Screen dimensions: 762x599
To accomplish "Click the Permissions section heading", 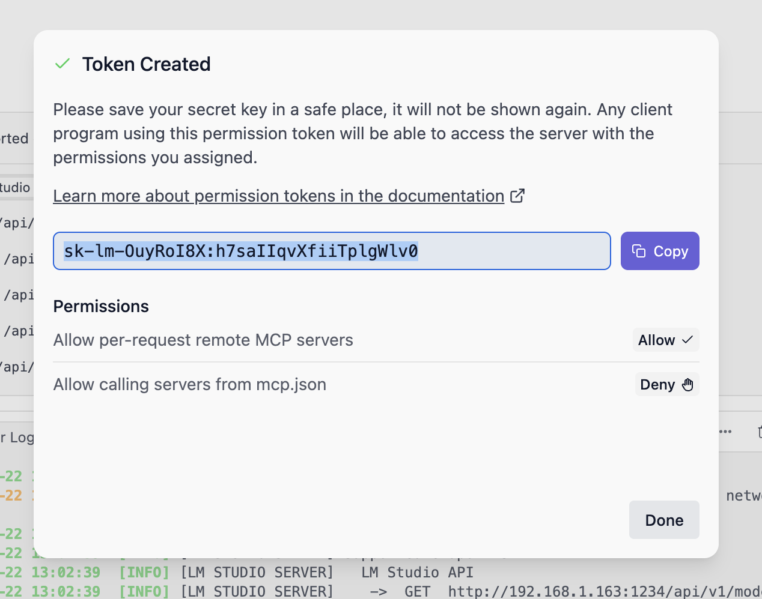I will tap(101, 306).
